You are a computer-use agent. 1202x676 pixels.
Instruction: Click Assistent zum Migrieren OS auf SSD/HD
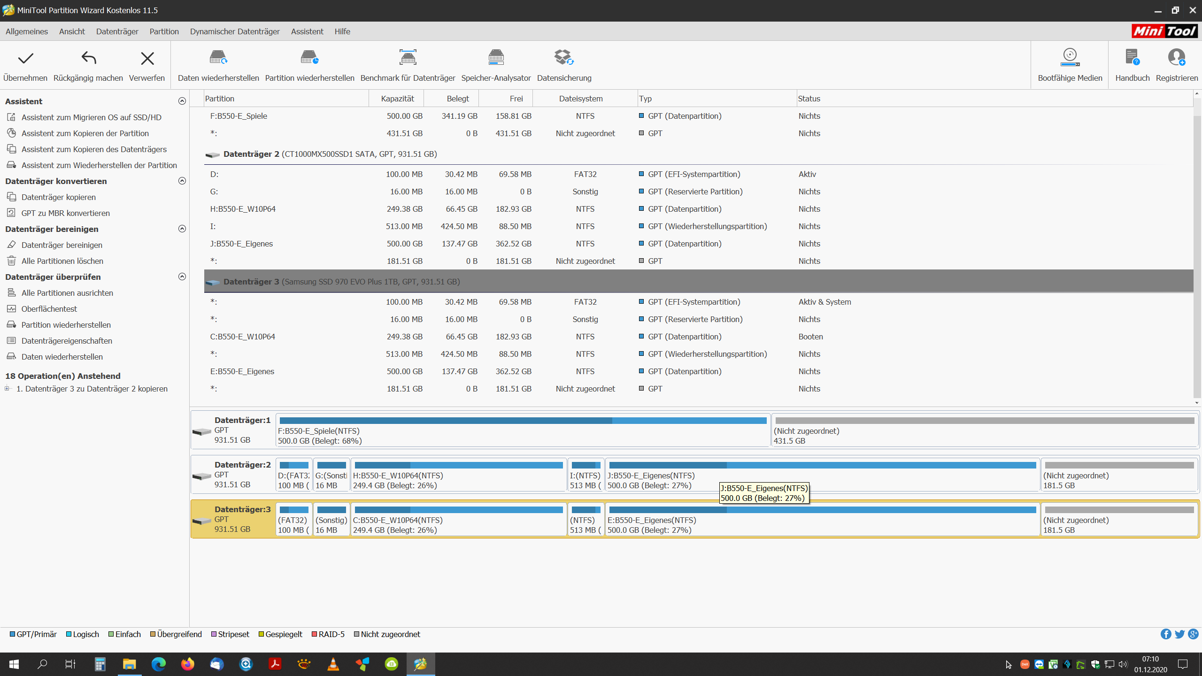point(91,117)
